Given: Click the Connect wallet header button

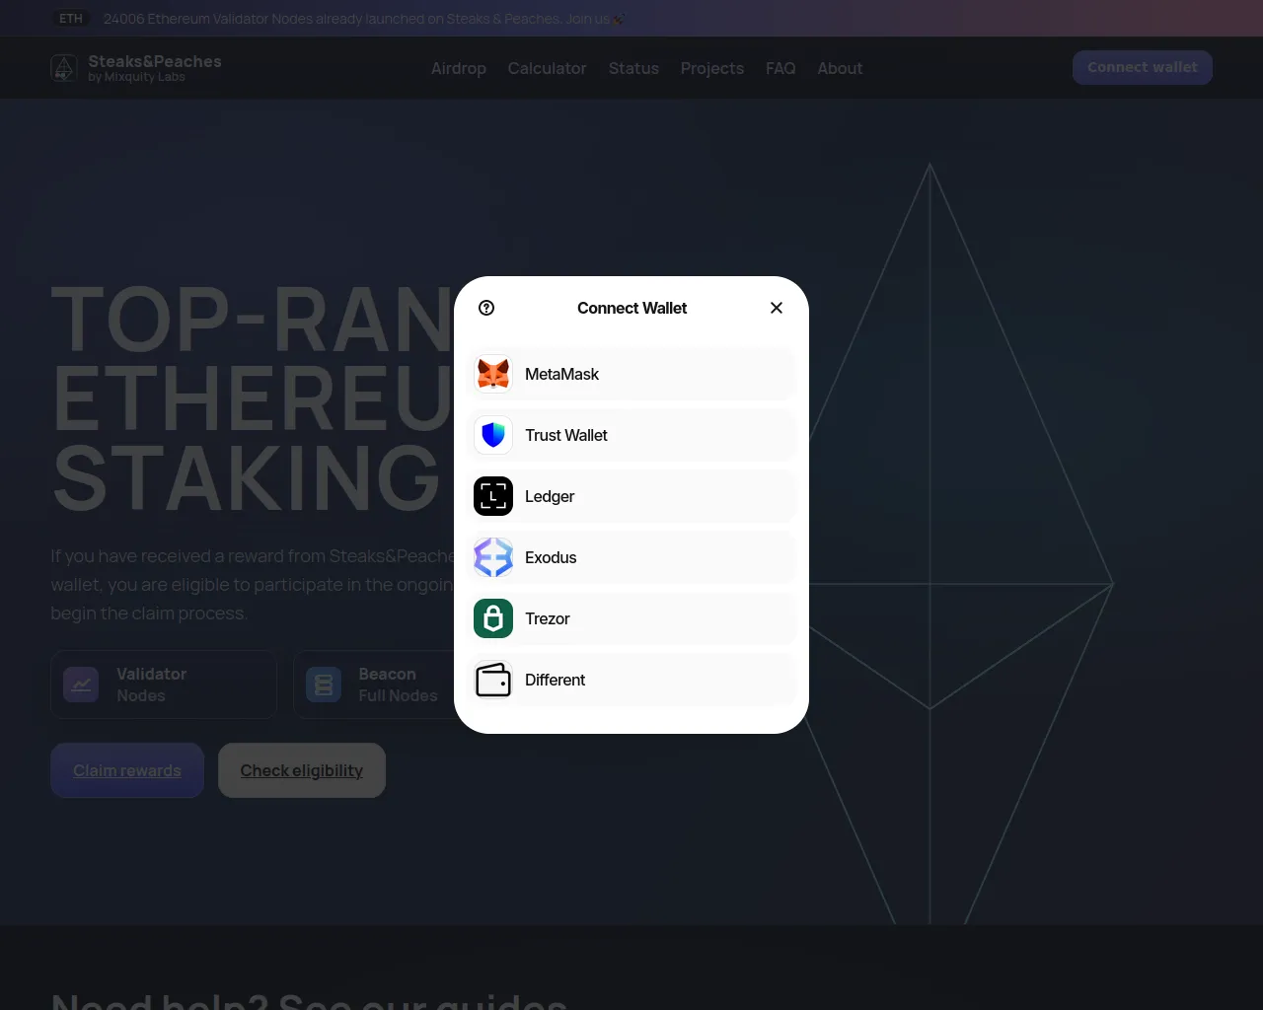Looking at the screenshot, I should tap(1143, 67).
